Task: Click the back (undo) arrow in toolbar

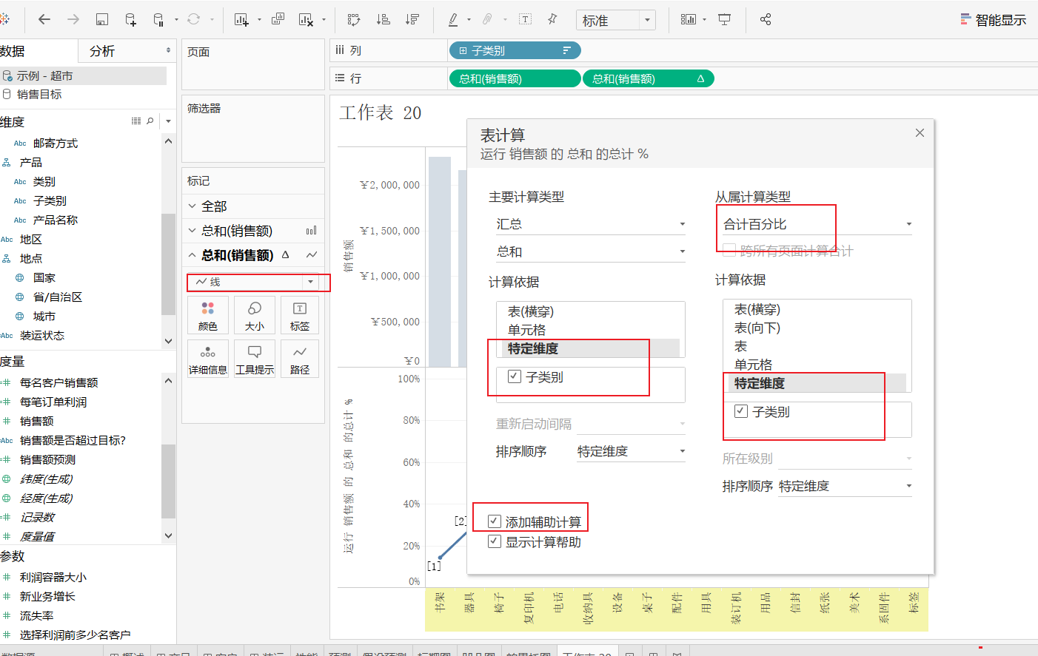Action: (x=44, y=19)
